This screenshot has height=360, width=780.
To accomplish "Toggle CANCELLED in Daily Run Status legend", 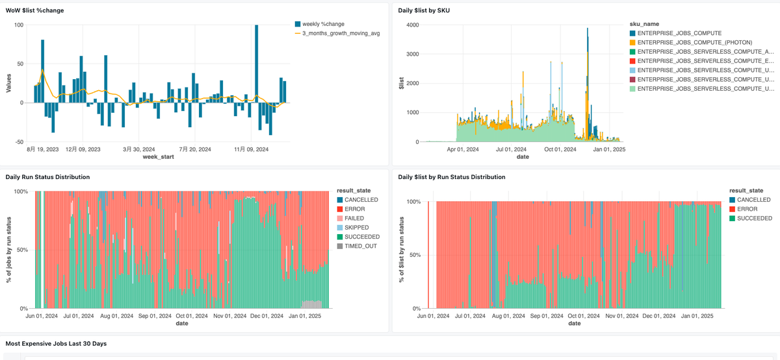I will pos(357,200).
